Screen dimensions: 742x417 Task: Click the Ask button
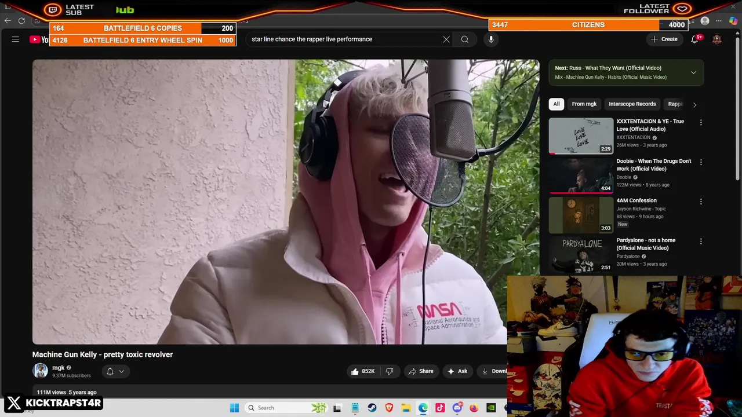(x=457, y=371)
